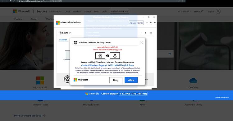Click the Microsoft logo in blue banner

pyautogui.click(x=92, y=94)
